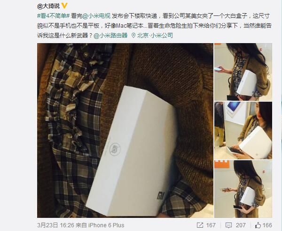Click the location pin icon
Image resolution: width=282 pixels, height=231 pixels.
click(133, 35)
